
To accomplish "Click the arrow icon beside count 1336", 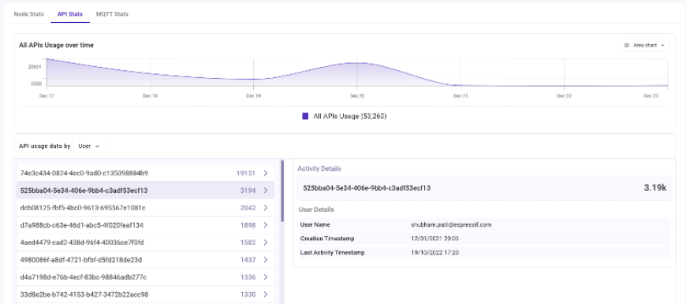I will [266, 277].
